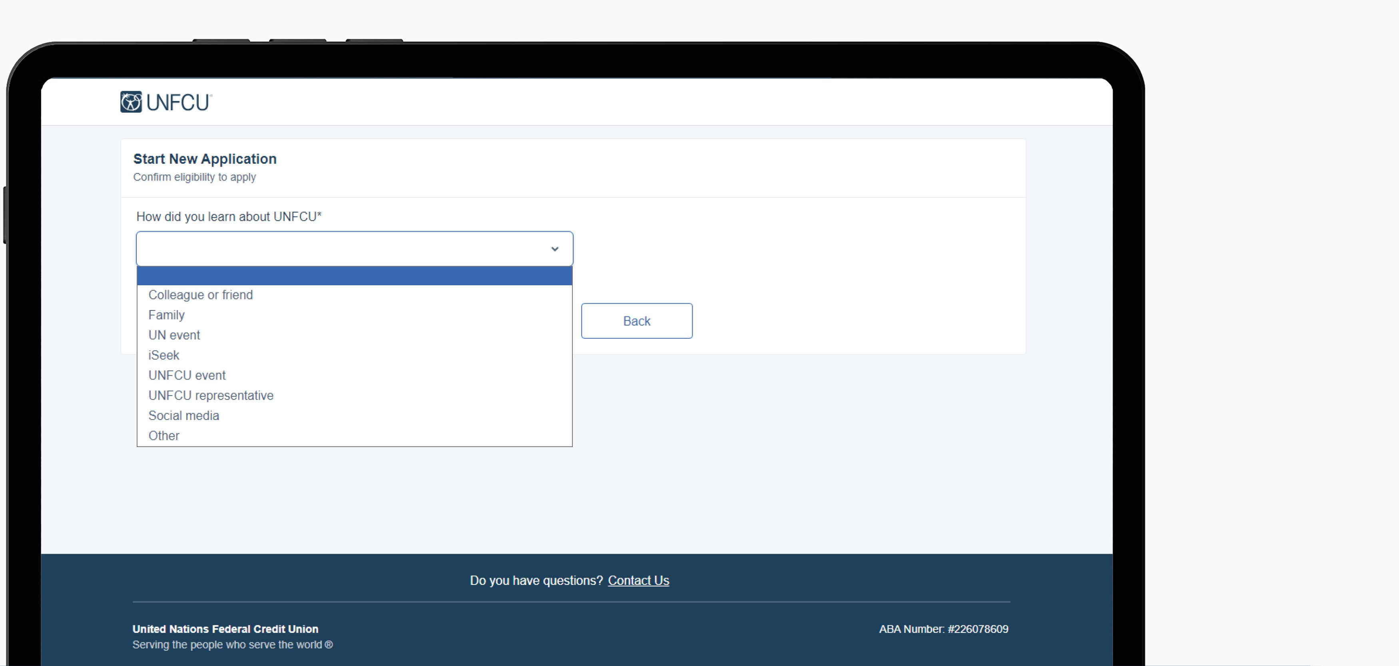Click 'Do you have questions?' text

coord(536,580)
